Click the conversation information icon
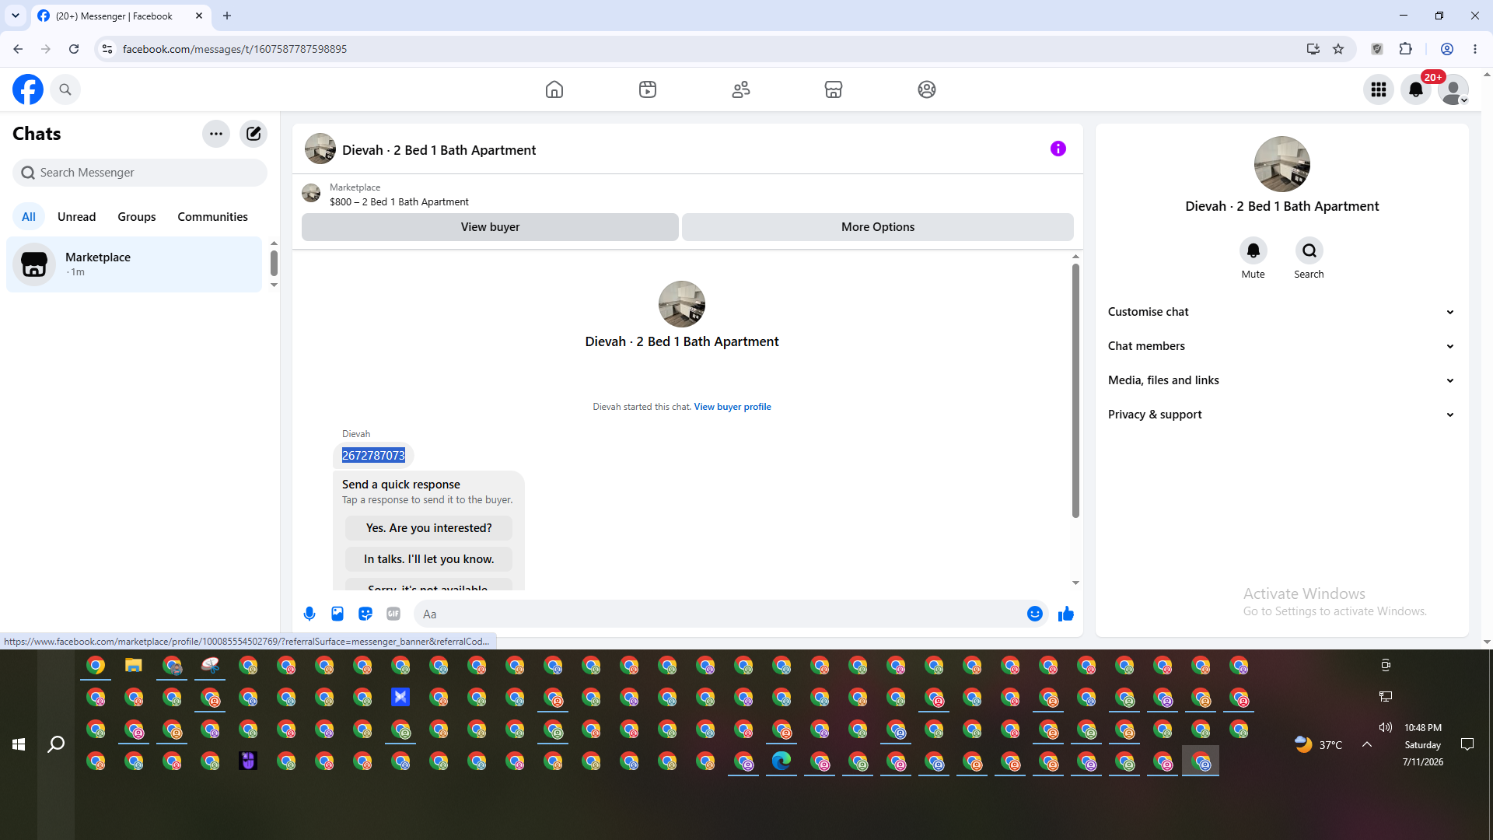The height and width of the screenshot is (840, 1493). [1058, 149]
